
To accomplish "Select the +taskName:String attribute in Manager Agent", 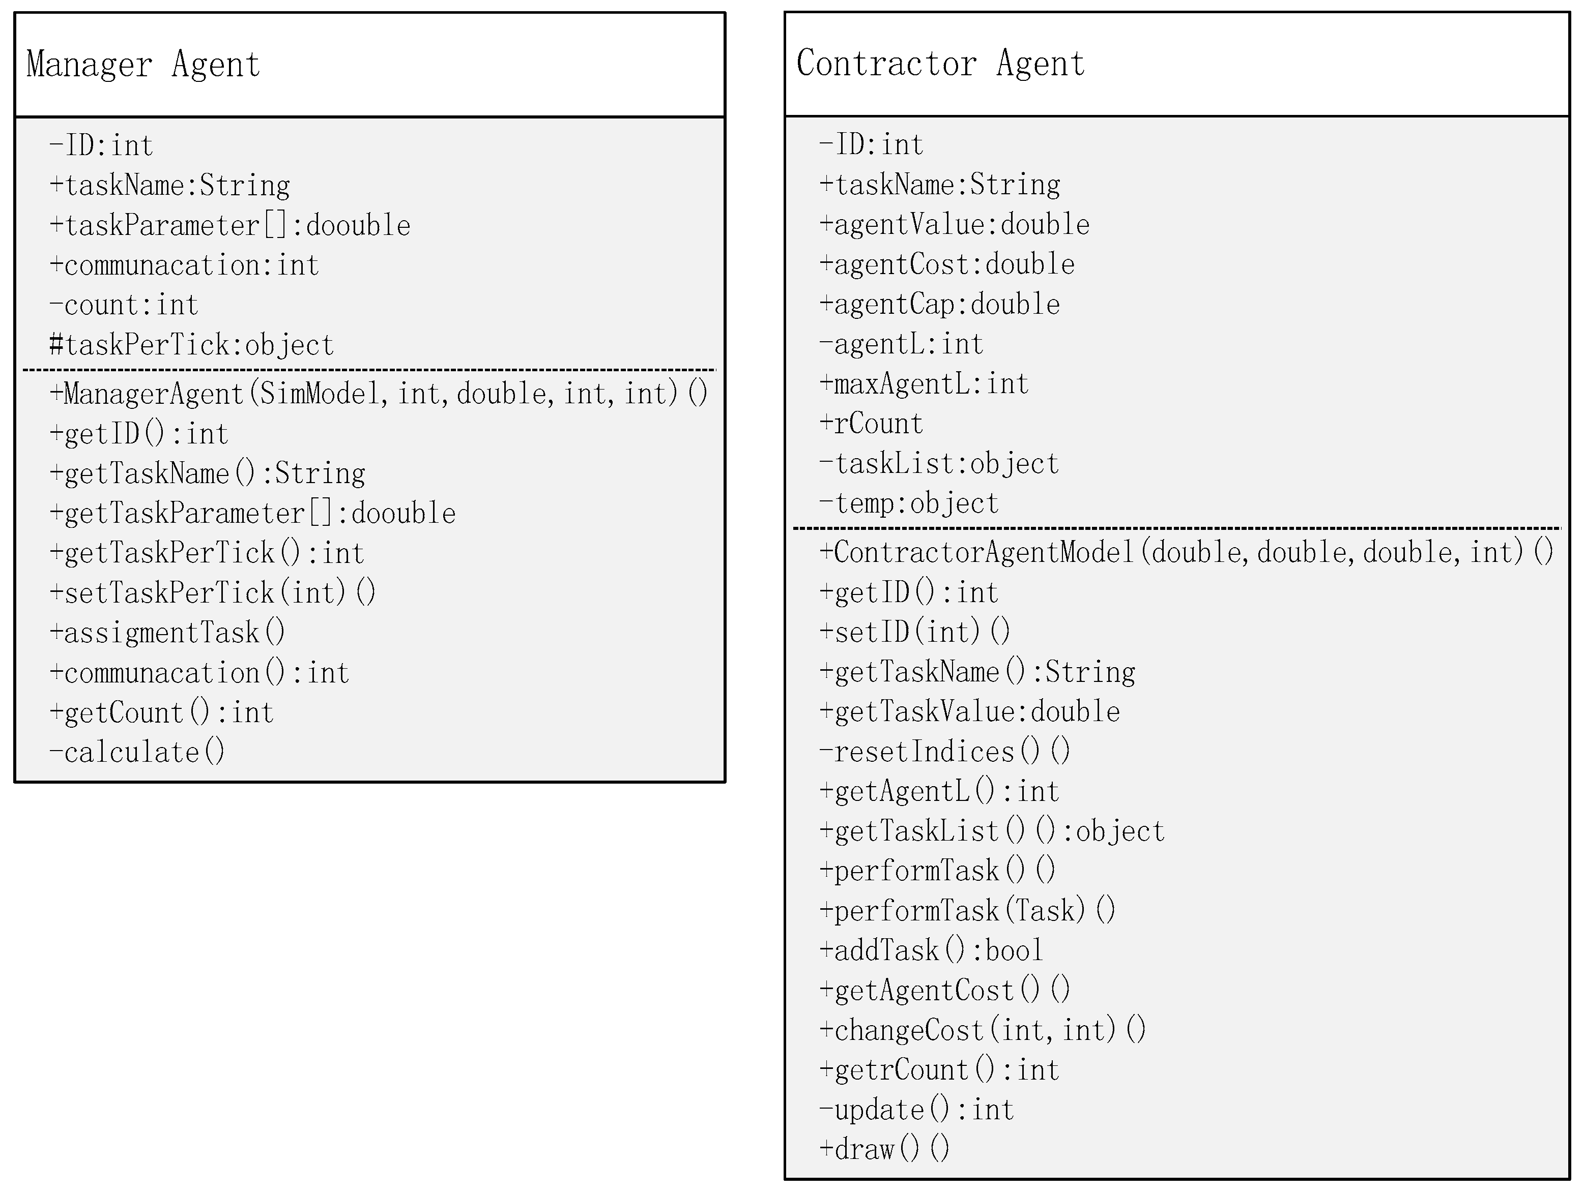I will coord(170,185).
